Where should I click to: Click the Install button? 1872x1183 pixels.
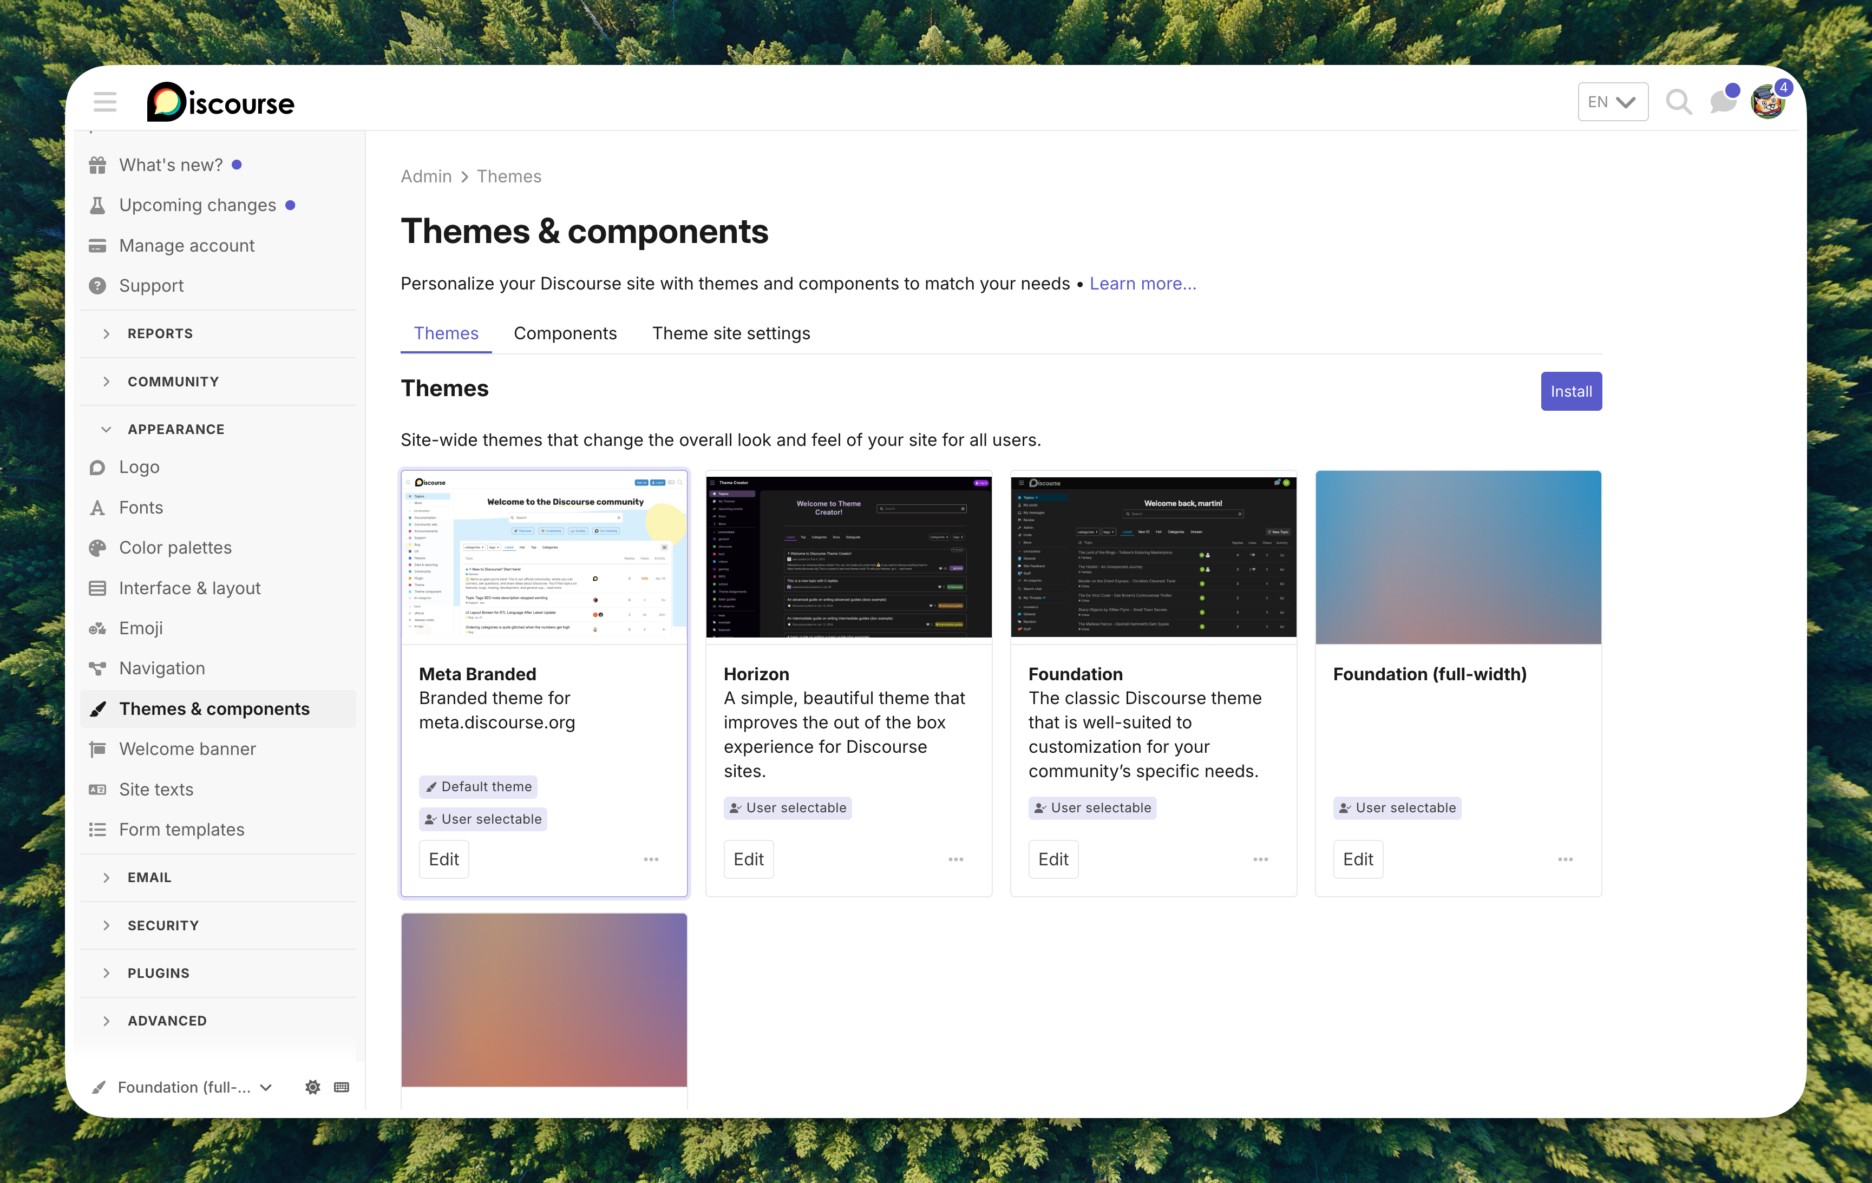pos(1570,391)
